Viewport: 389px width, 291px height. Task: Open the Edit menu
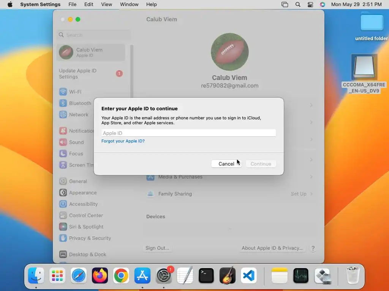tap(89, 5)
